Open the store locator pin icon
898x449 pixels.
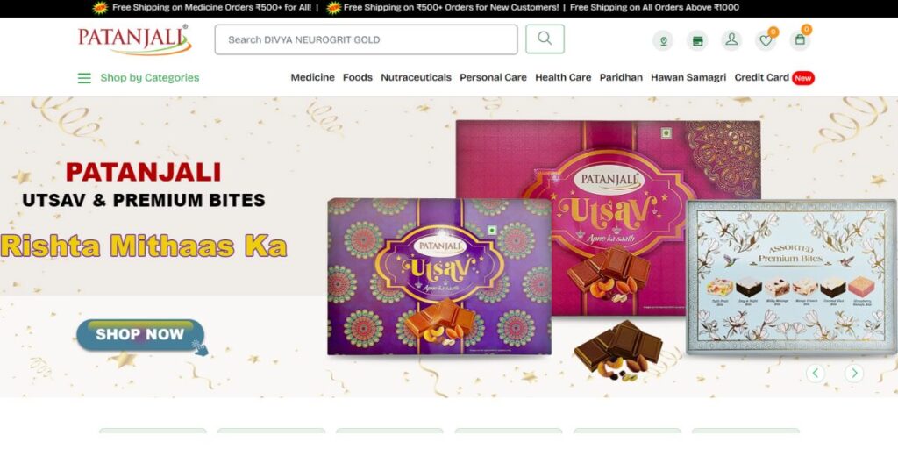tap(663, 40)
